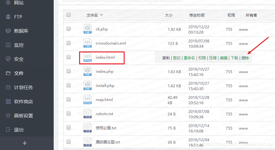Click the exit icon beside 退出

(x=8, y=130)
